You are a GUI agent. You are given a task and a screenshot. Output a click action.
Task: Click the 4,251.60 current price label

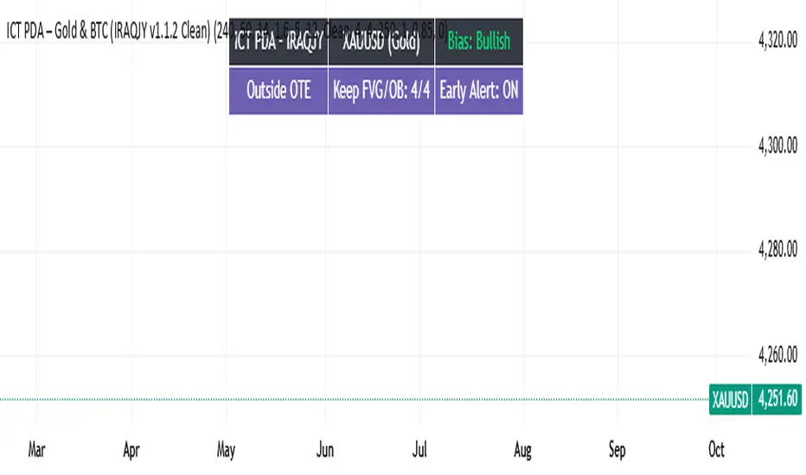777,399
